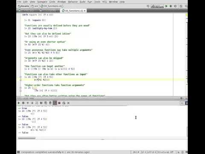Click the 06_functions.clj breadcrumb

pyautogui.click(x=51, y=6)
